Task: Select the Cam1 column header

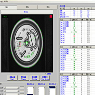Action: (x=74, y=8)
